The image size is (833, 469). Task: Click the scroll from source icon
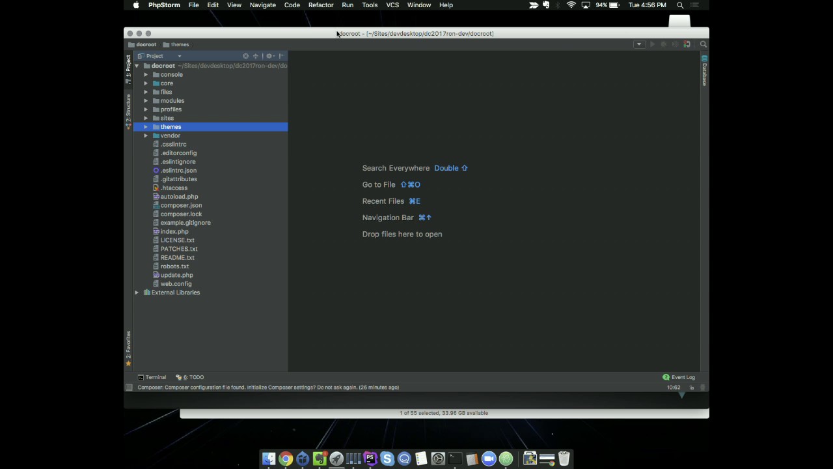point(245,56)
